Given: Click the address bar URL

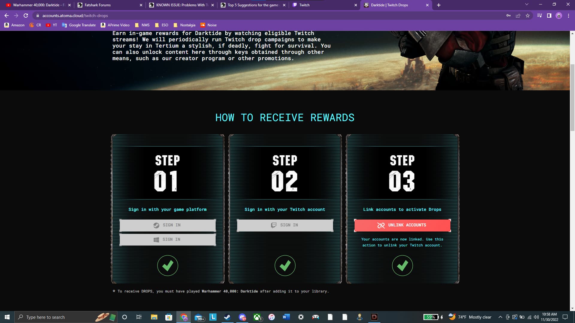Looking at the screenshot, I should (x=75, y=16).
